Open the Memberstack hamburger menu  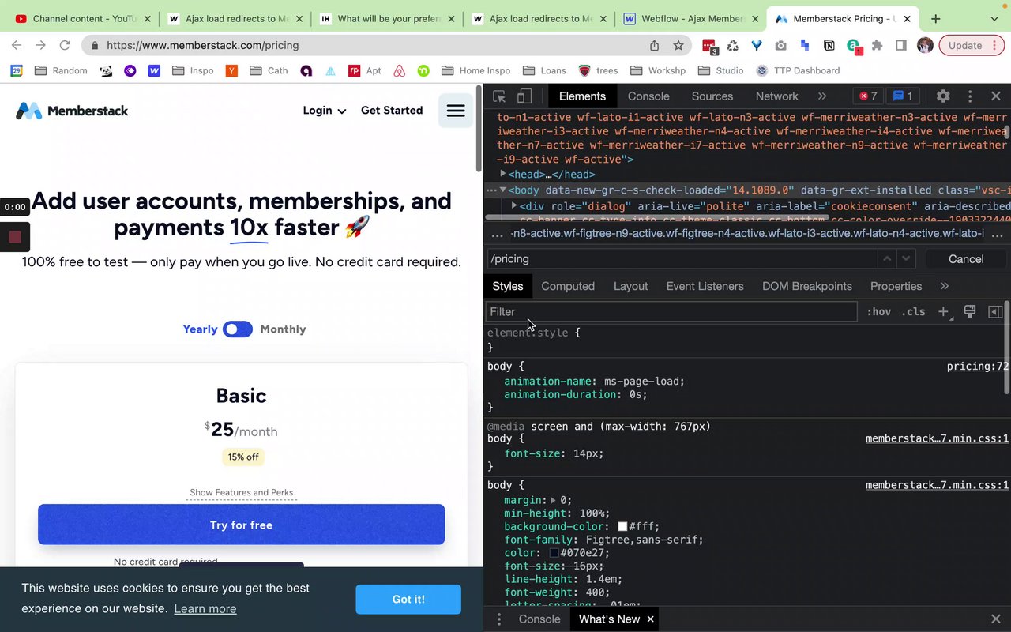(x=456, y=111)
